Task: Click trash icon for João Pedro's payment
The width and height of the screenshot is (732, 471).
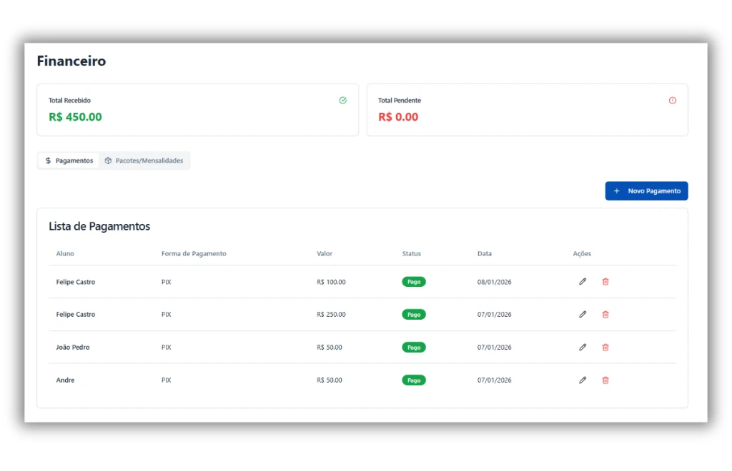Action: click(x=605, y=348)
